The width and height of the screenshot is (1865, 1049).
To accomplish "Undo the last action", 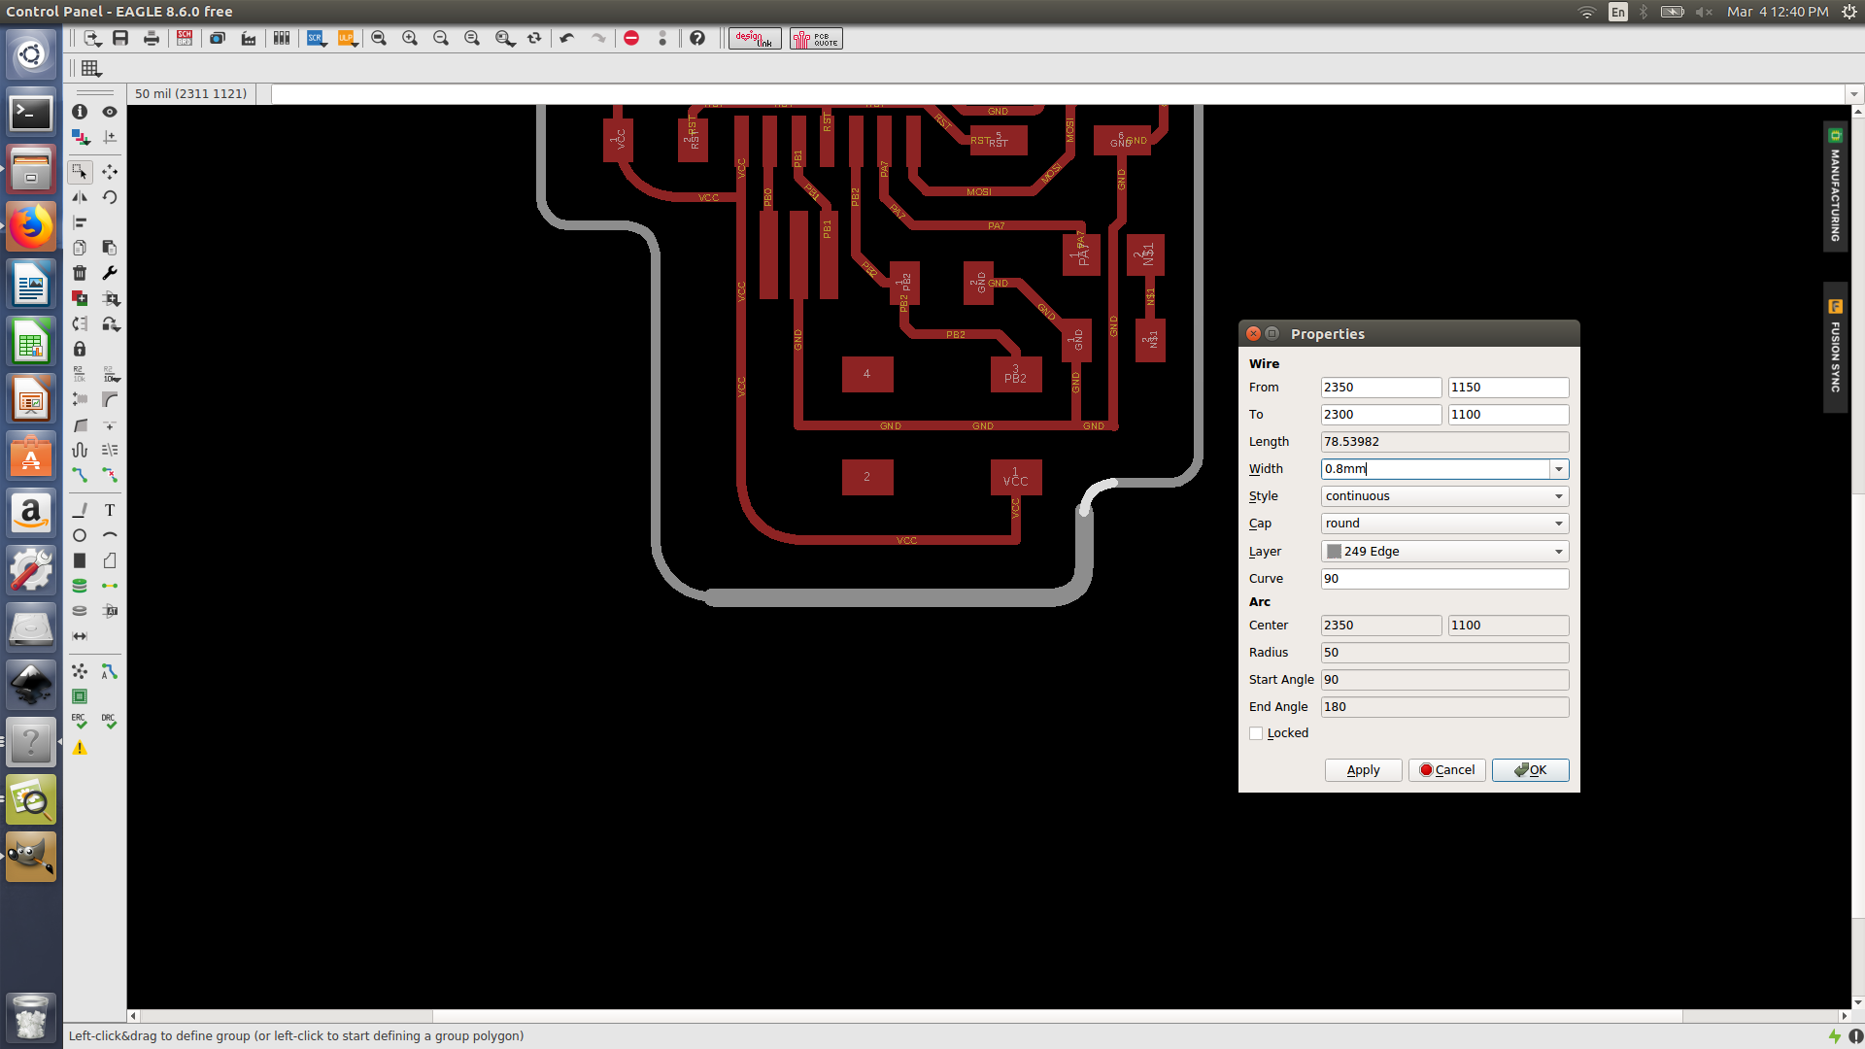I will pos(567,38).
